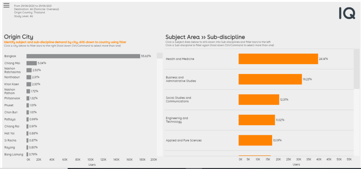The height and width of the screenshot is (169, 361).
Task: Click the Subject Area >> Sub-discipline heading
Action: pyautogui.click(x=205, y=37)
